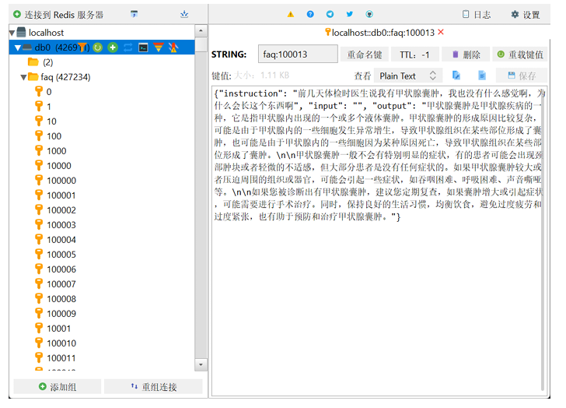
Task: Click 重命名键 rename key button
Action: click(365, 55)
